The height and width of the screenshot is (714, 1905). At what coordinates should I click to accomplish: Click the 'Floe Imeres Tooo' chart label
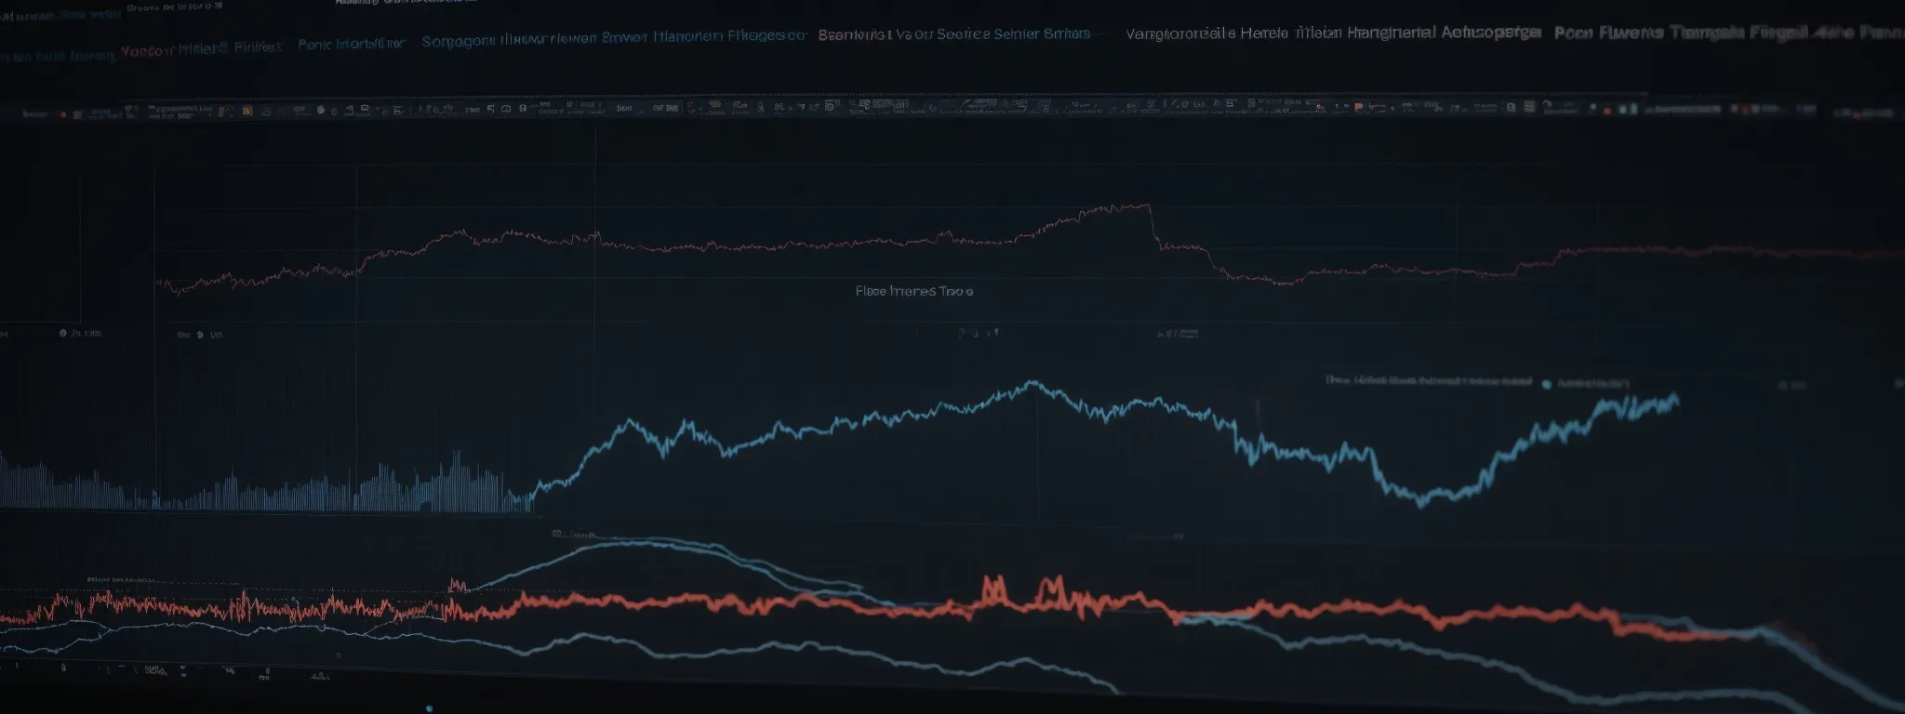(x=913, y=291)
